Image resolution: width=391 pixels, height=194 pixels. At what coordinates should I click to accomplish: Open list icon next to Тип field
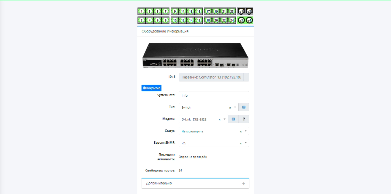point(244,107)
